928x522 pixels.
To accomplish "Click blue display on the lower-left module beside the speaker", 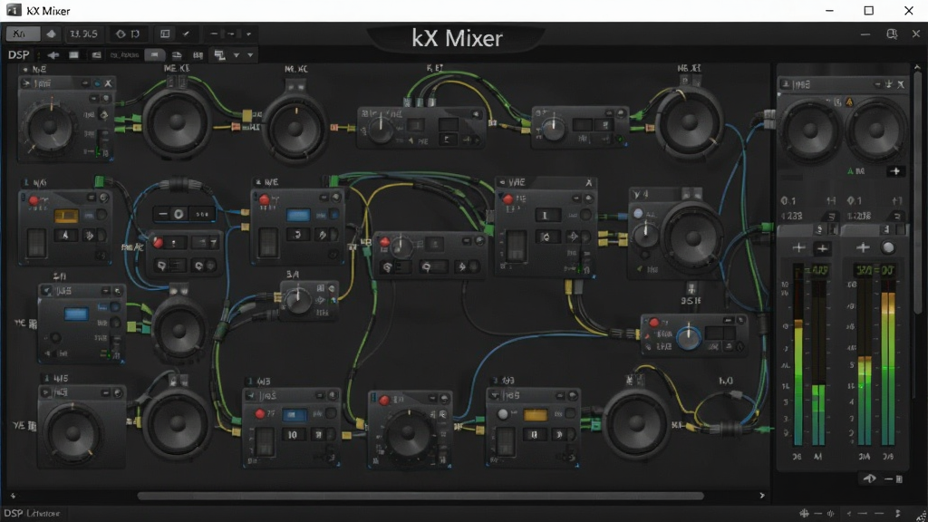I will [x=76, y=314].
